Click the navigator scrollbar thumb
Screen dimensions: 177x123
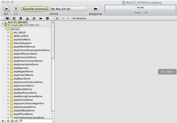pyautogui.click(x=53, y=40)
